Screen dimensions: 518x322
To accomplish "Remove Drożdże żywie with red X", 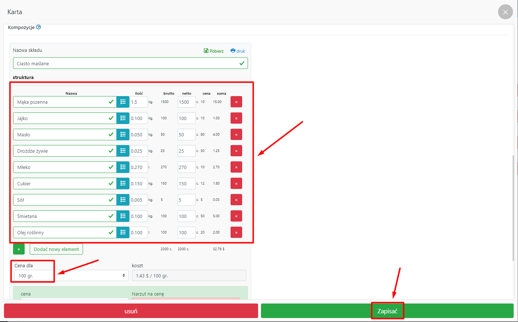I will click(236, 151).
